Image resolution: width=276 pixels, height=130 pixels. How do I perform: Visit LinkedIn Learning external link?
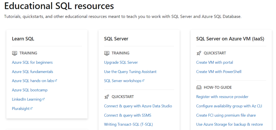click(27, 99)
